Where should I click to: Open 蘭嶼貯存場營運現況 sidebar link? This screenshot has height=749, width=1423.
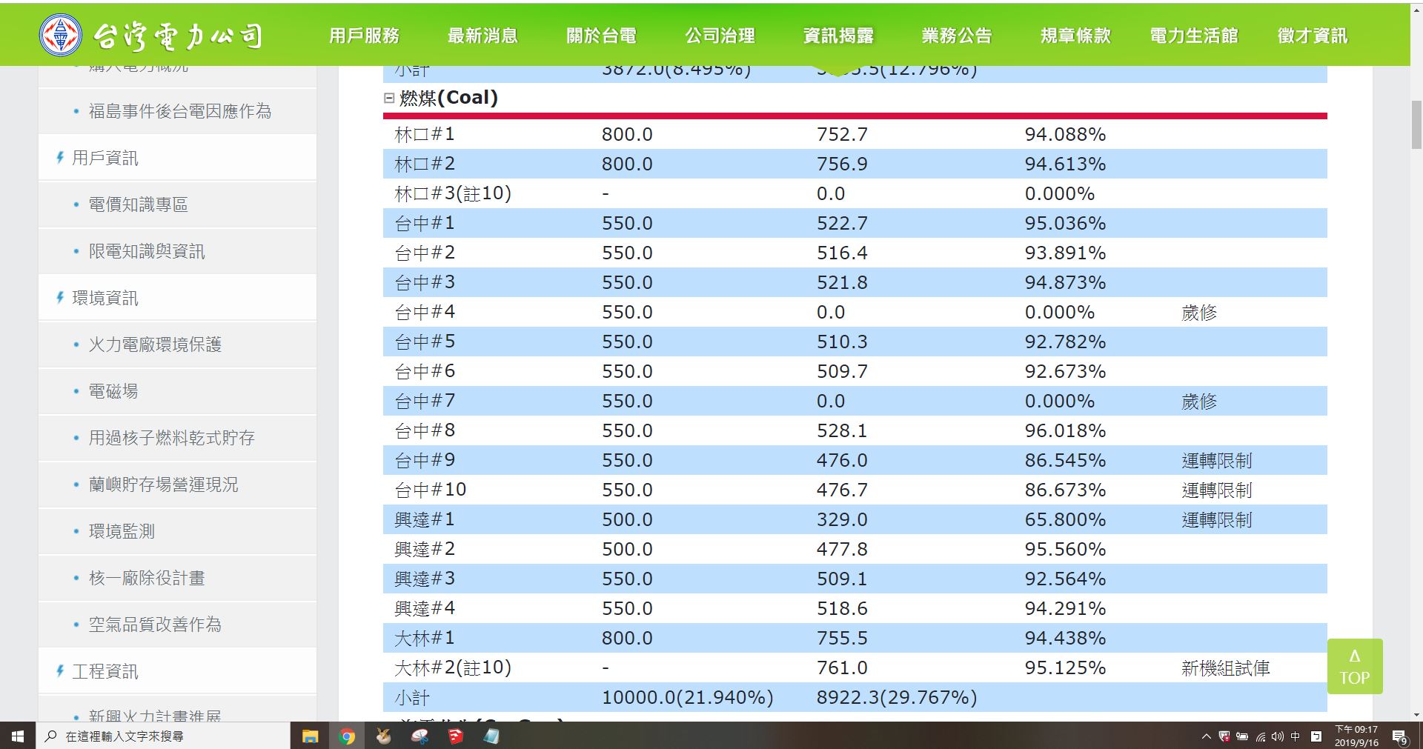tap(163, 485)
